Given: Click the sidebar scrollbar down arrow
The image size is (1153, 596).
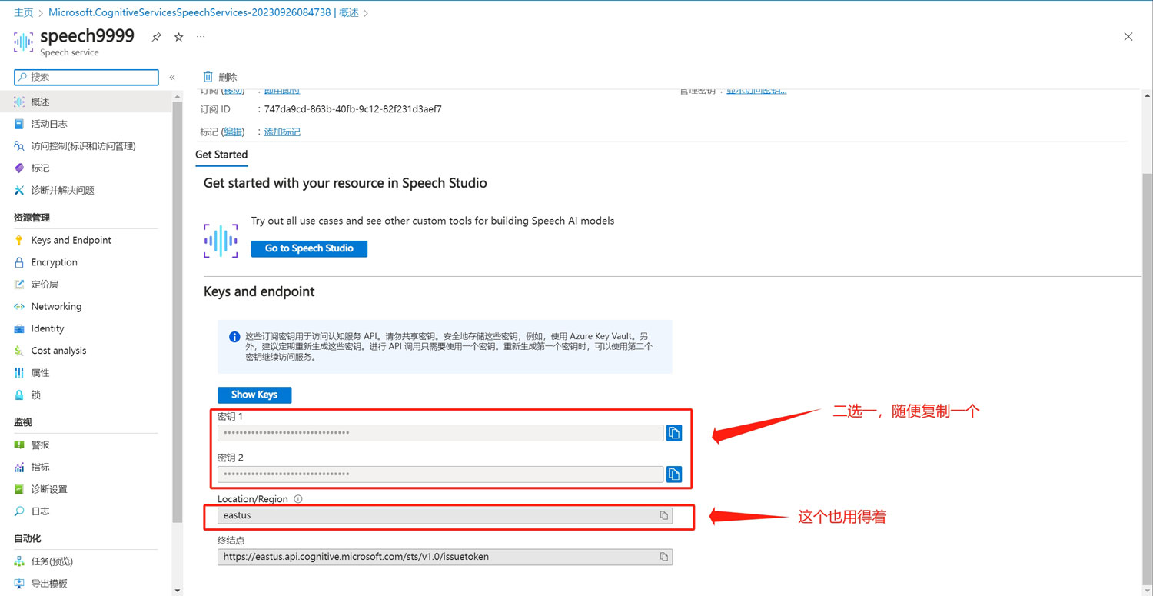Looking at the screenshot, I should (178, 591).
